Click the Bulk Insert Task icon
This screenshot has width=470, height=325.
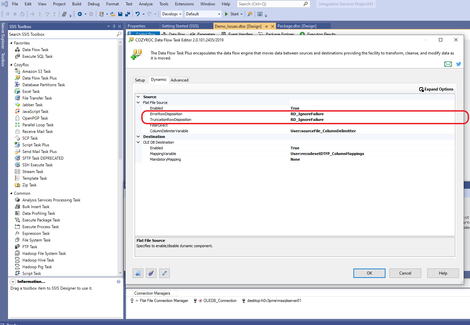(x=17, y=206)
